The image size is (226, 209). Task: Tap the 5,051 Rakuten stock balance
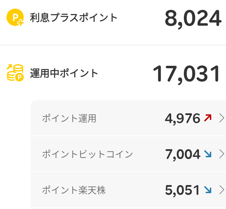click(182, 191)
